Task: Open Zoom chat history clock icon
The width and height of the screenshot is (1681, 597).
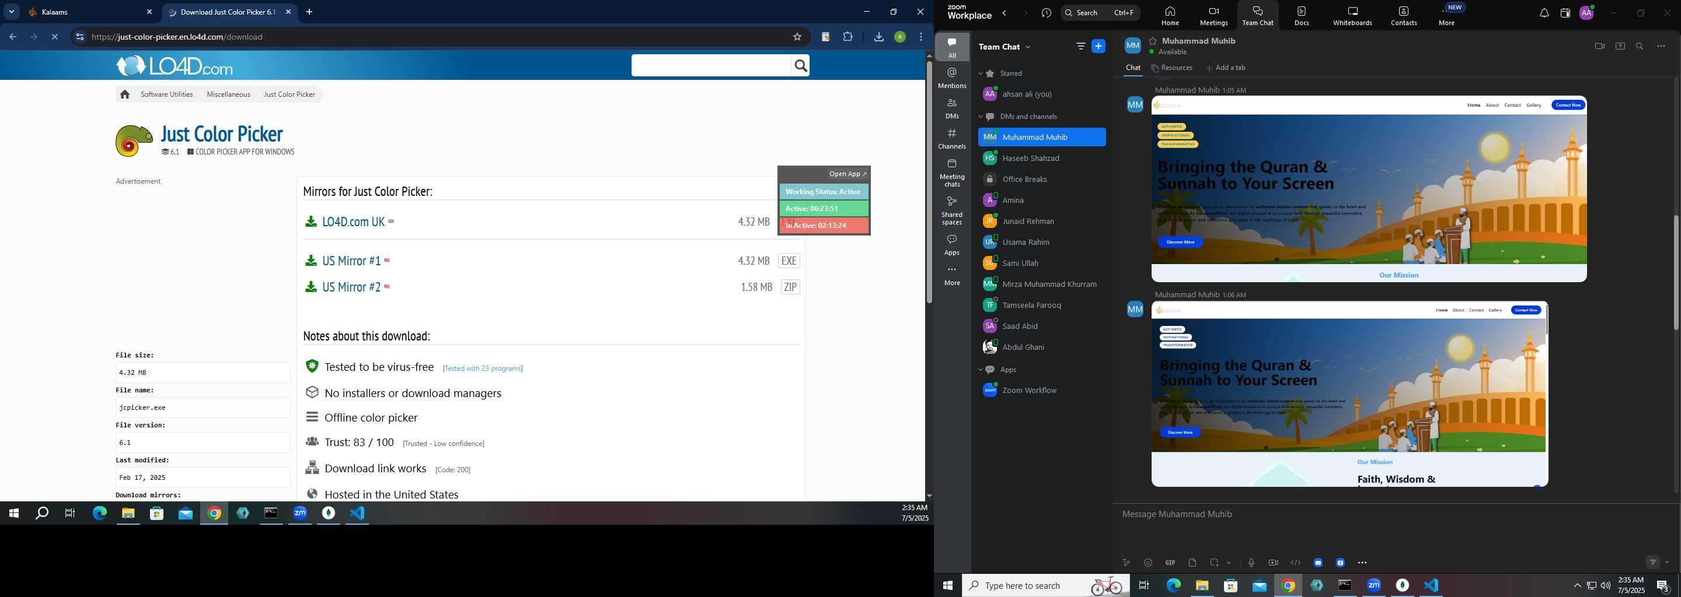Action: 1047,13
